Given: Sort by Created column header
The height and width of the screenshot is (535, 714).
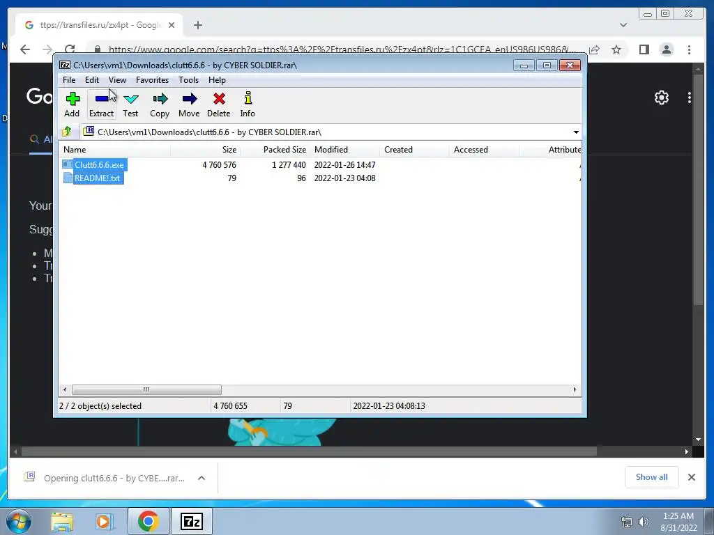Looking at the screenshot, I should point(414,150).
